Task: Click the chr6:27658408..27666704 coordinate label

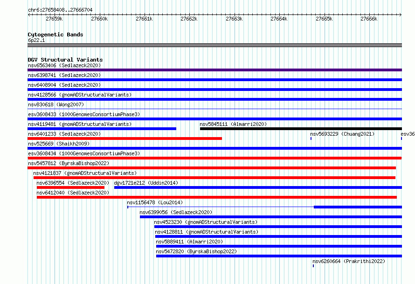Action: [x=60, y=10]
